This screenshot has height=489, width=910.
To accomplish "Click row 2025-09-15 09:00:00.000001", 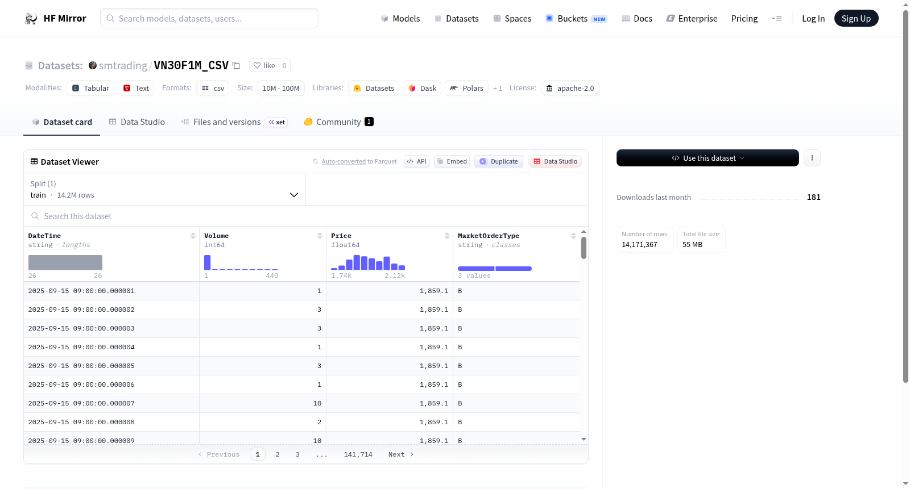I will (301, 291).
